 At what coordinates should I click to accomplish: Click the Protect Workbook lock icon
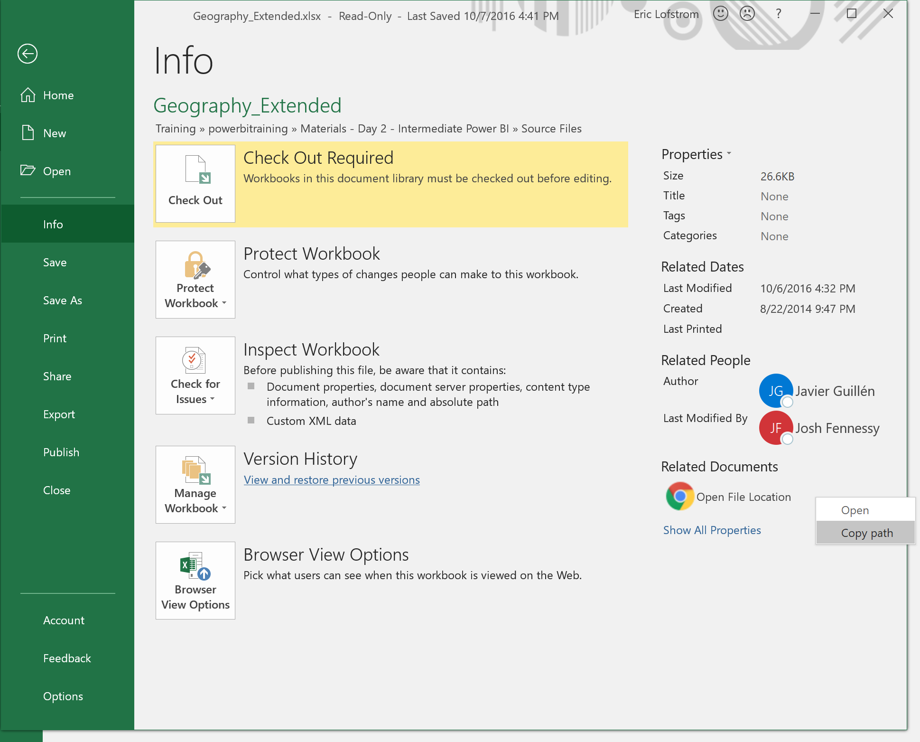click(x=197, y=265)
